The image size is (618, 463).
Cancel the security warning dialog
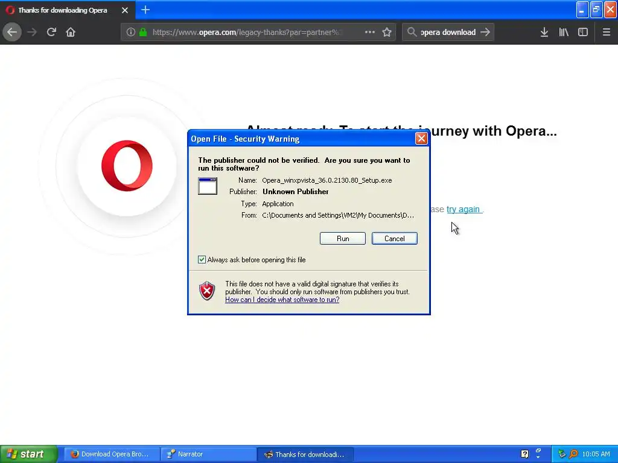click(x=395, y=239)
